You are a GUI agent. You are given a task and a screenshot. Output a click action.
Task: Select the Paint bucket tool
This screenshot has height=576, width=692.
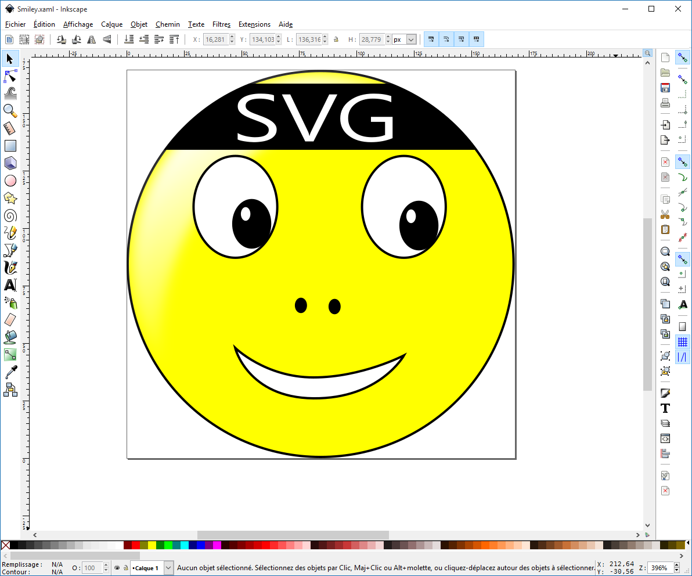tap(10, 337)
